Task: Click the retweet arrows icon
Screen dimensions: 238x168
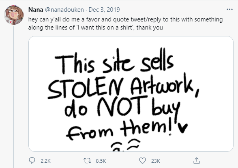Action: 87,161
